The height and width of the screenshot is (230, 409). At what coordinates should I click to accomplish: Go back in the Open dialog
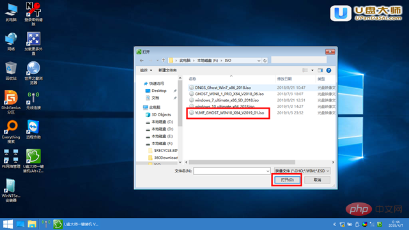(x=142, y=60)
